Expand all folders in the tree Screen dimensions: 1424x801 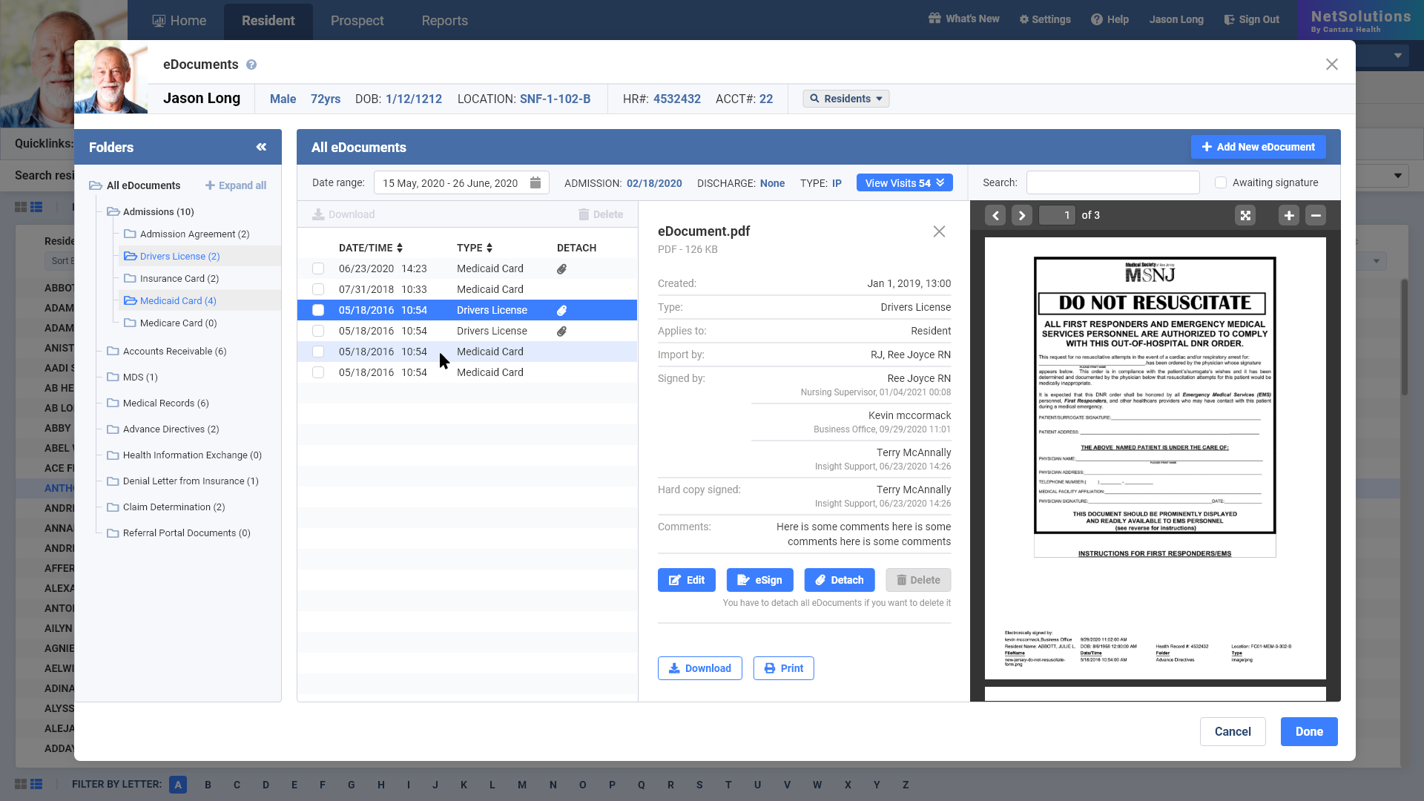coord(236,185)
